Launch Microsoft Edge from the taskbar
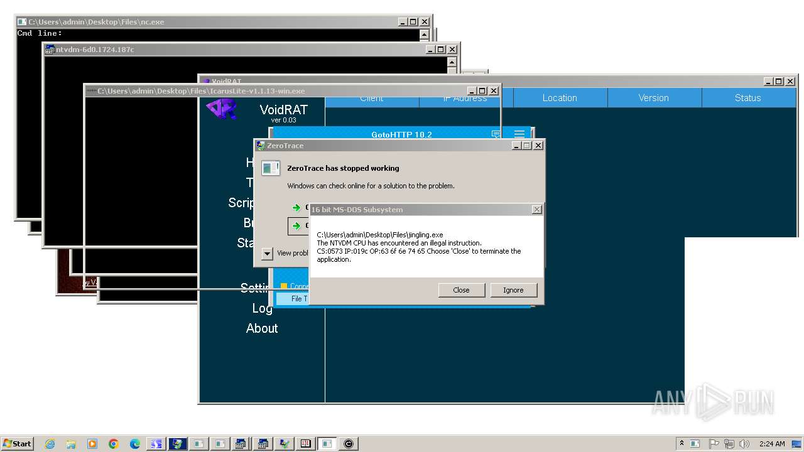 coord(135,444)
